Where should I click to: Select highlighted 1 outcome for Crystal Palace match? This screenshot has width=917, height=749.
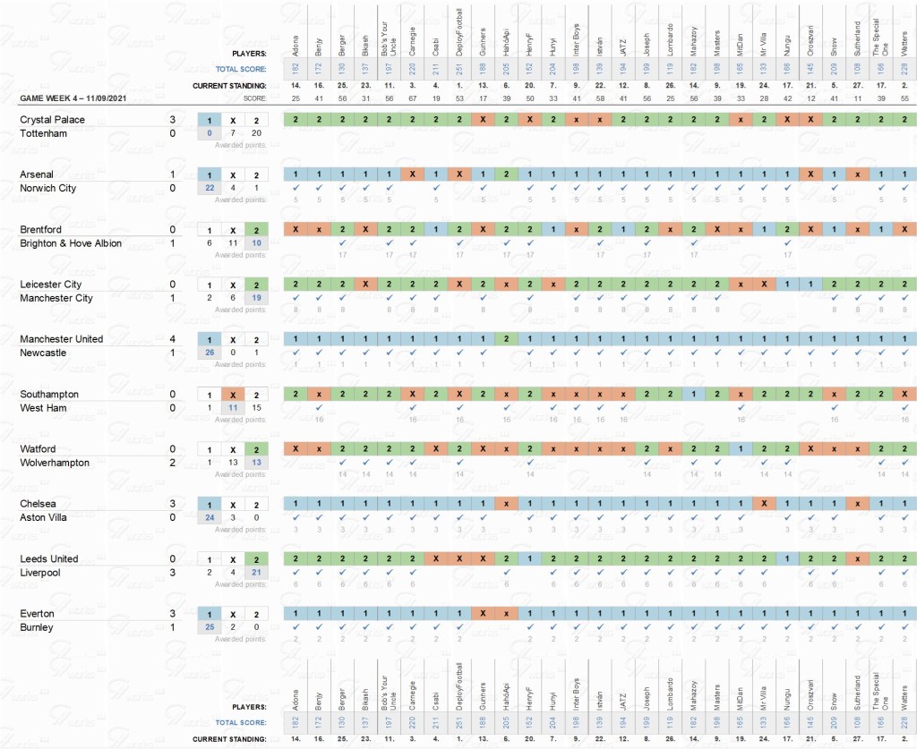click(x=210, y=119)
